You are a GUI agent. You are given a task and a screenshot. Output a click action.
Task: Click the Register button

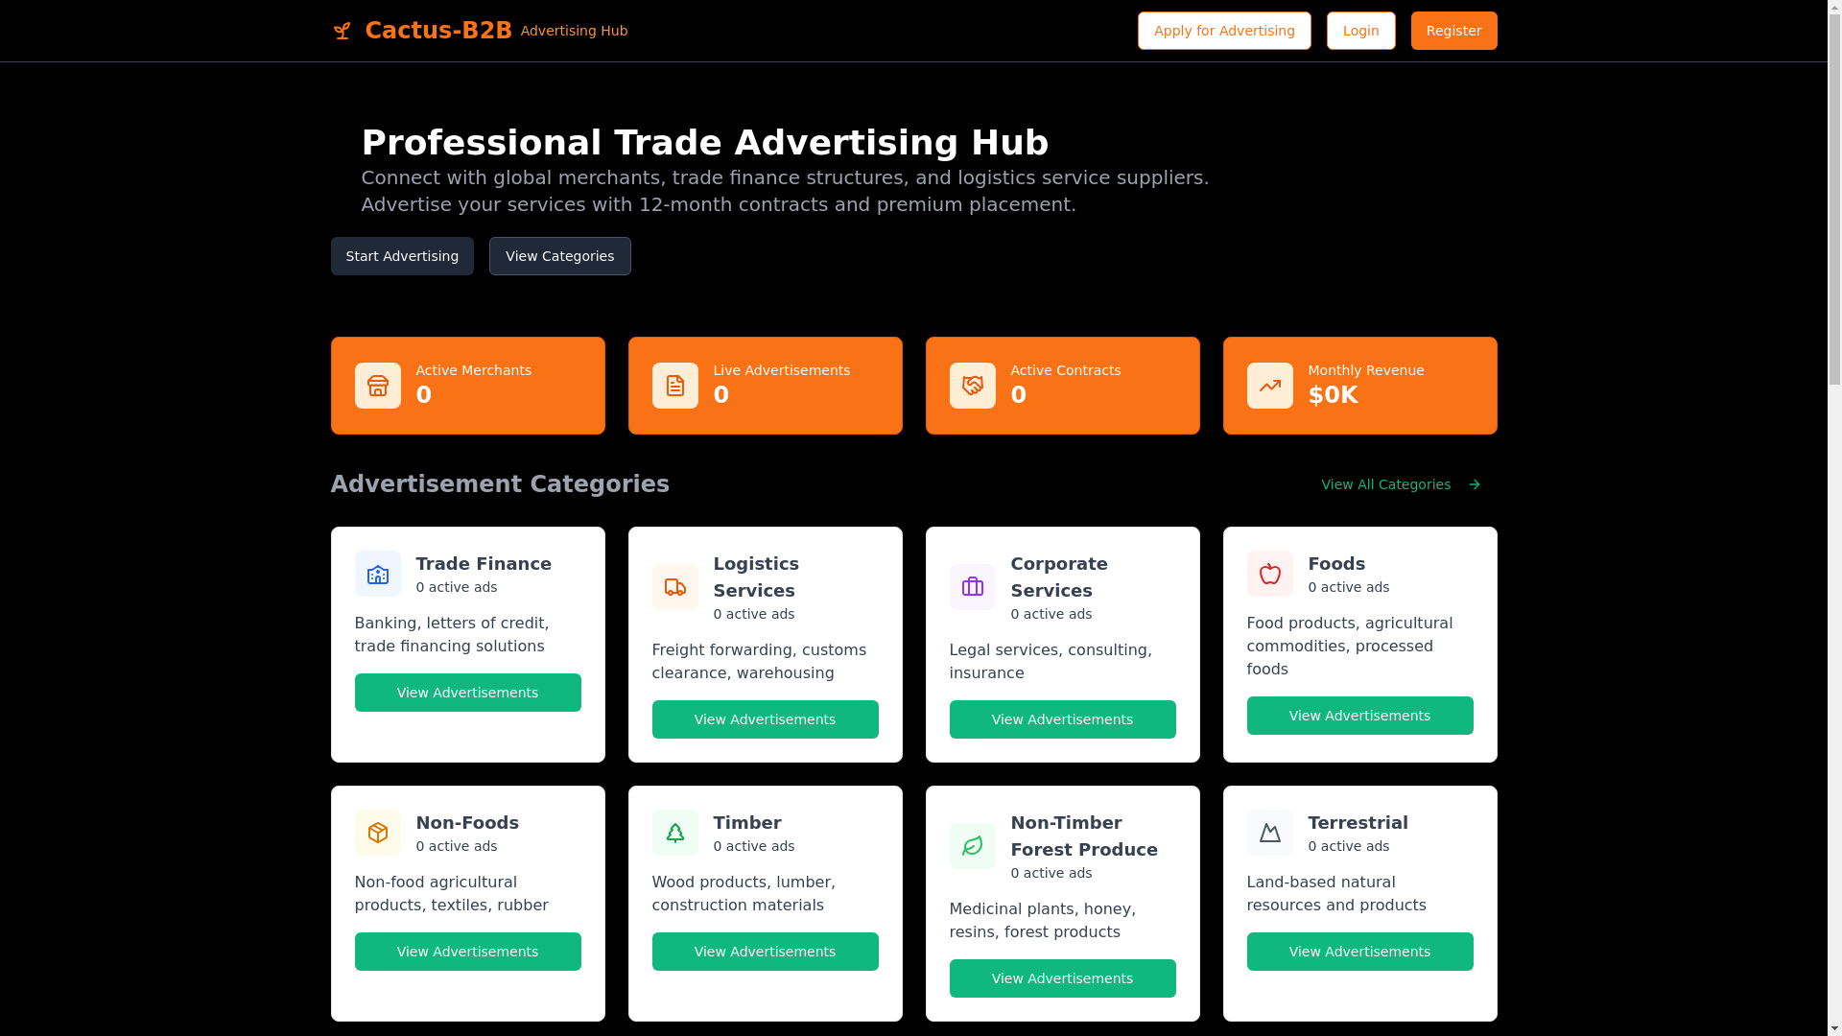[x=1453, y=31]
